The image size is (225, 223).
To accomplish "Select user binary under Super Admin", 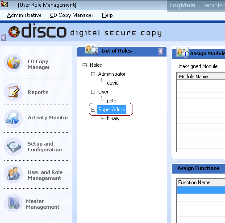I will 113,118.
